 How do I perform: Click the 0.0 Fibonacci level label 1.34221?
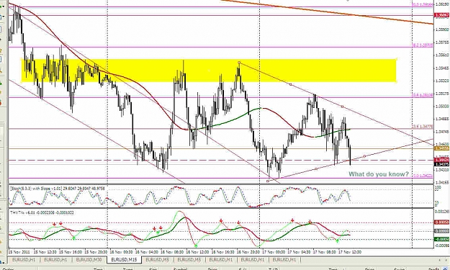click(x=423, y=176)
